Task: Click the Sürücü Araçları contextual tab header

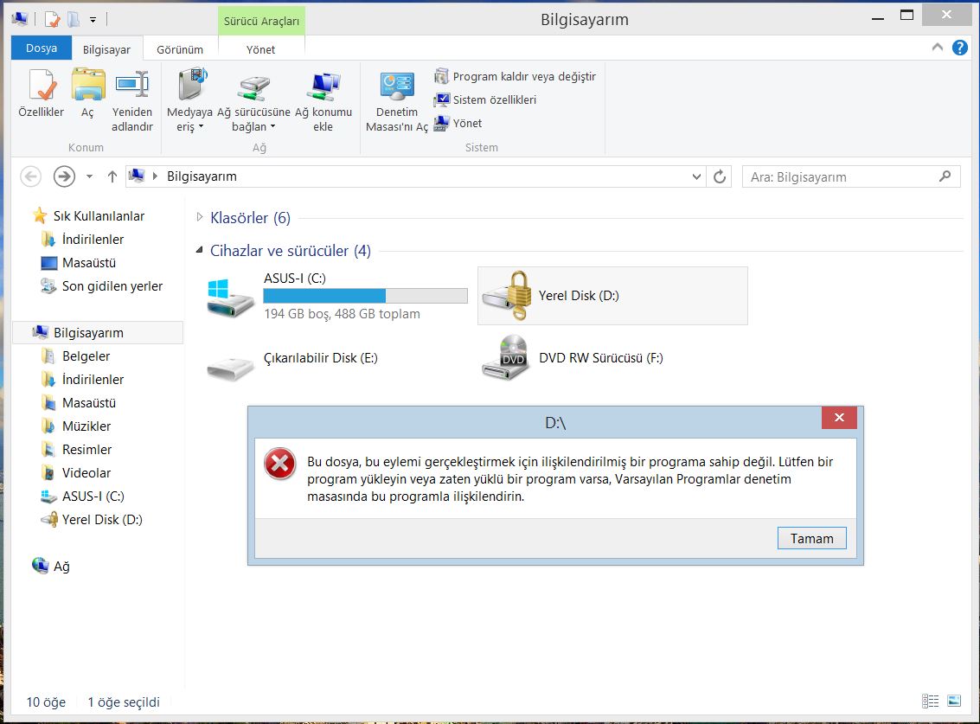Action: point(261,21)
